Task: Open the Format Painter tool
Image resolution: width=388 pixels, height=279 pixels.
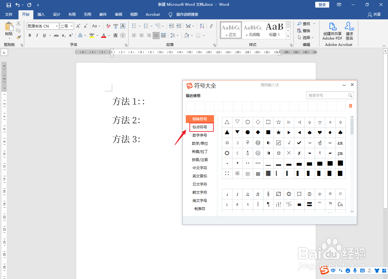Action: coord(18,37)
